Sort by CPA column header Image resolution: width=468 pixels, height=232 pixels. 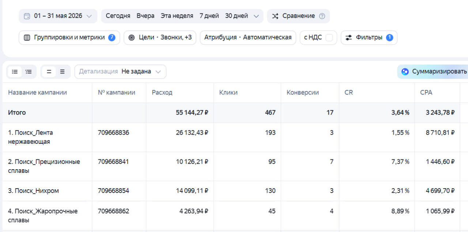(x=426, y=93)
